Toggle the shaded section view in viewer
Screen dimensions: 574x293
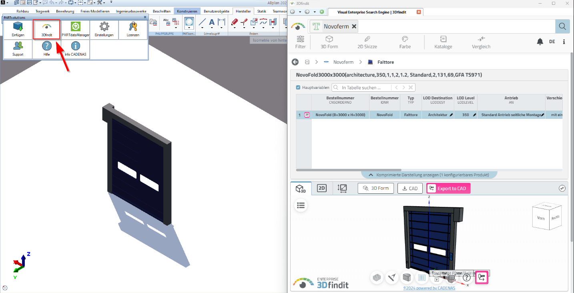pyautogui.click(x=407, y=277)
